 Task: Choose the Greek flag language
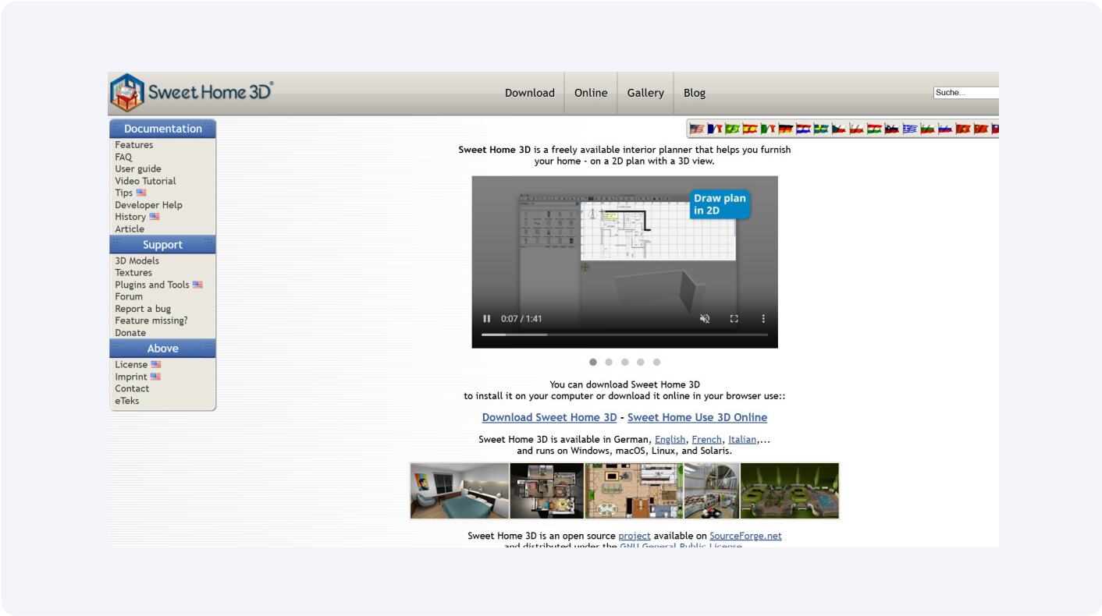pos(910,129)
